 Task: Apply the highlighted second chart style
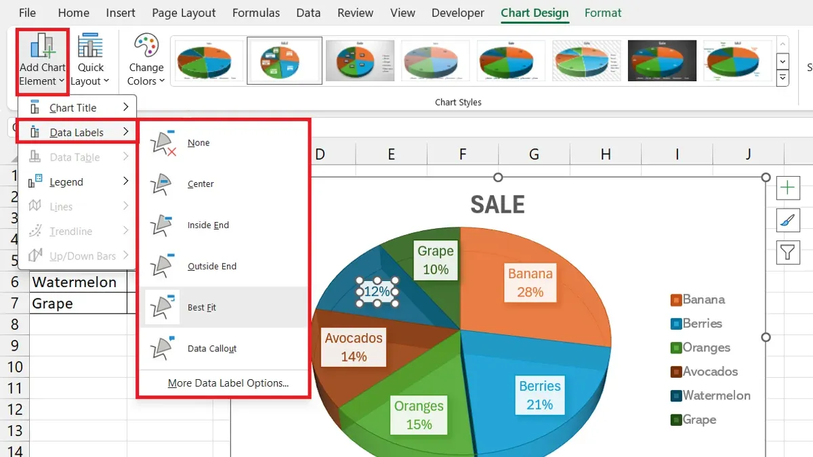pos(285,60)
